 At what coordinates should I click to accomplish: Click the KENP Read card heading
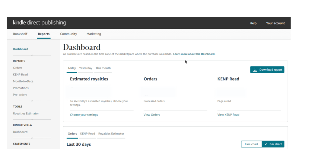pos(228,79)
